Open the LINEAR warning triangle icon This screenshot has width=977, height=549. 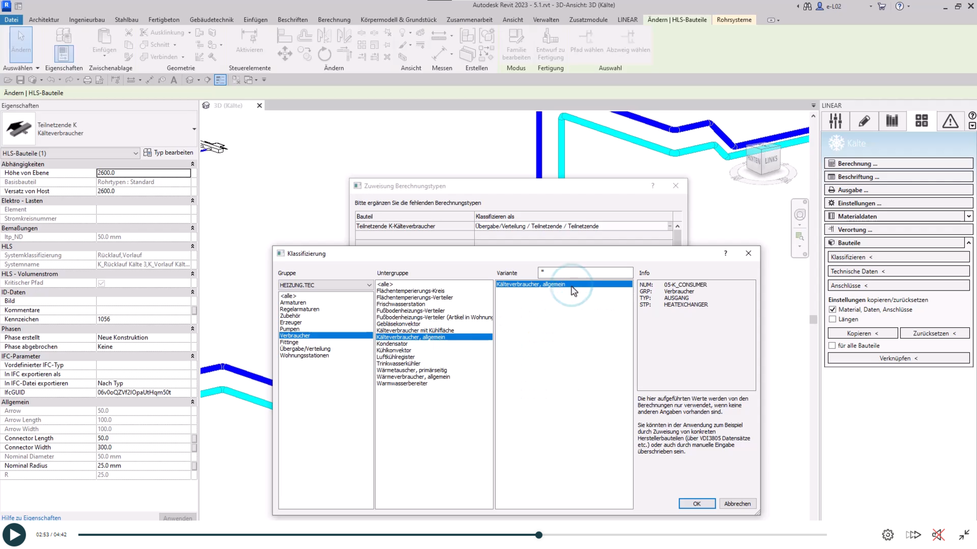click(x=950, y=121)
